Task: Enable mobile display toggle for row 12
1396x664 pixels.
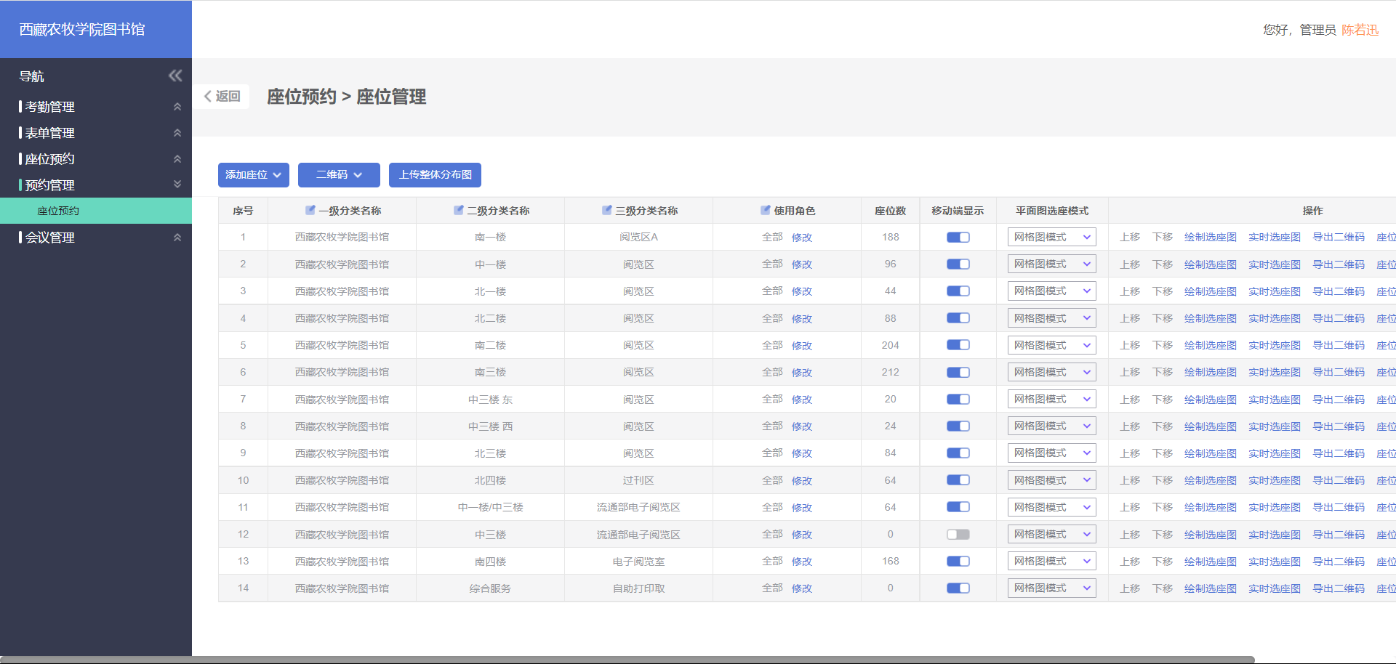Action: (958, 535)
